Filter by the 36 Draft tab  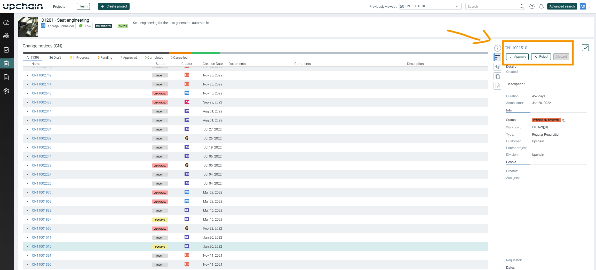(x=55, y=58)
